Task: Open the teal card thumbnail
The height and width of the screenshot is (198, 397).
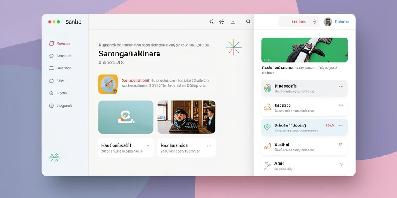Action: tap(126, 117)
